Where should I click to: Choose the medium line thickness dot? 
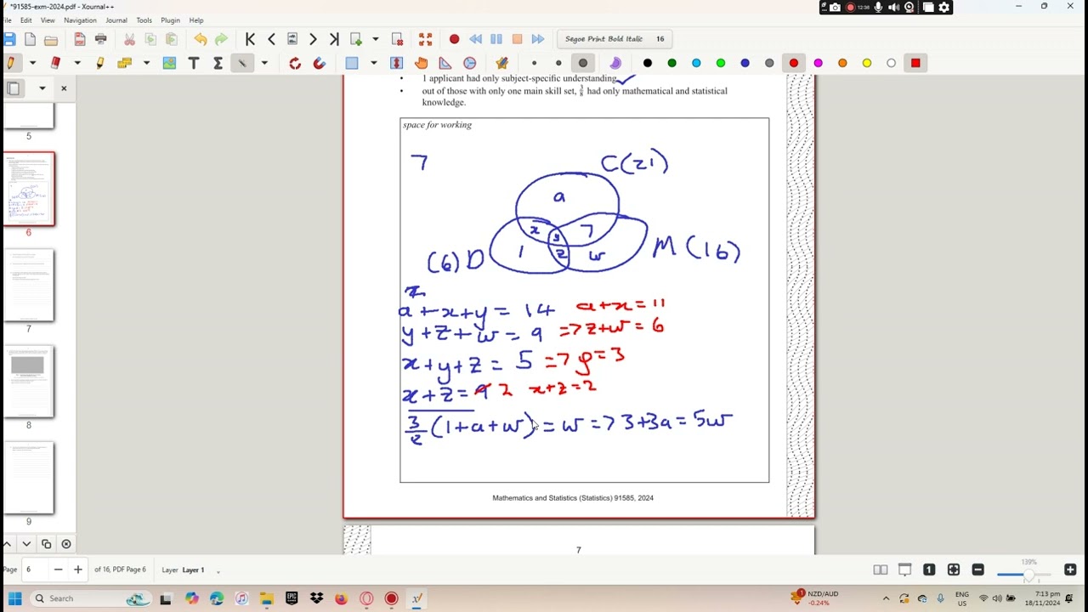[558, 63]
